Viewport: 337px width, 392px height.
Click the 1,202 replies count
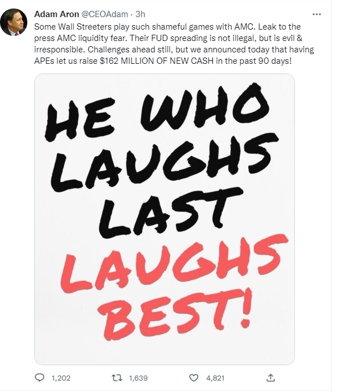tap(61, 378)
